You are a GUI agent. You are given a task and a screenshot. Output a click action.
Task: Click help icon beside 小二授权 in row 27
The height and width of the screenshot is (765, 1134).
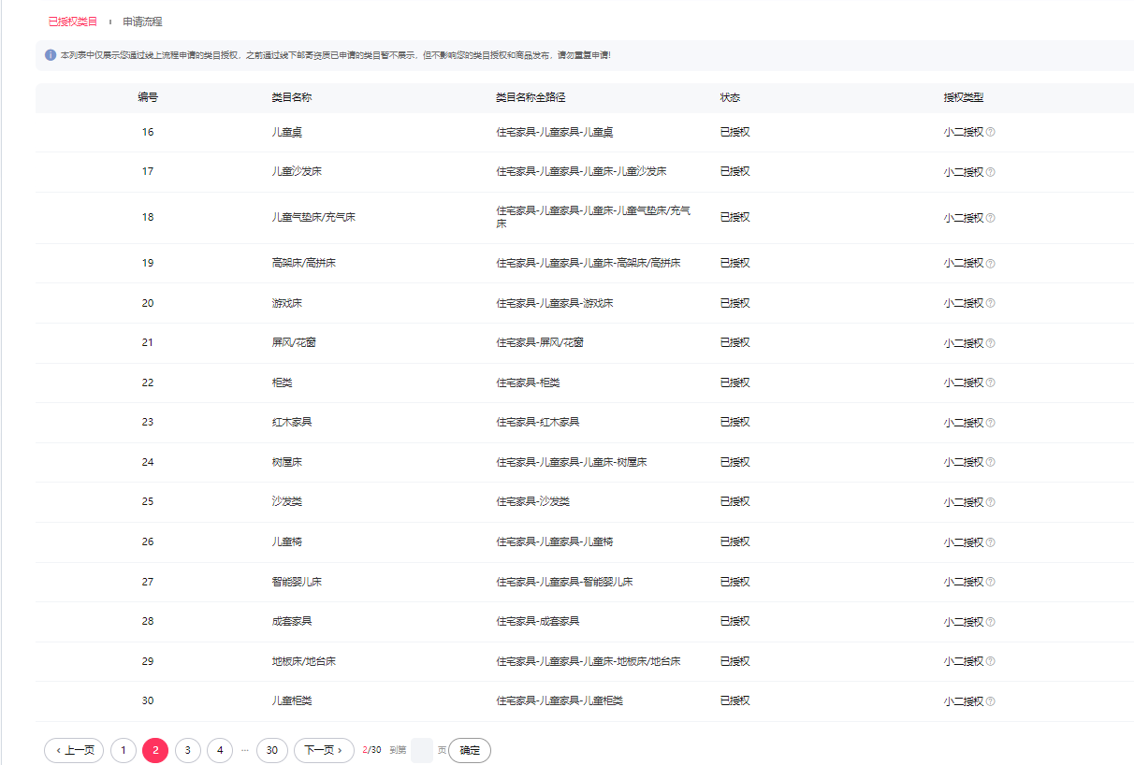tap(990, 582)
